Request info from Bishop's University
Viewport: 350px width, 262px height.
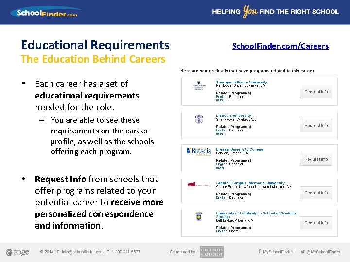[316, 125]
